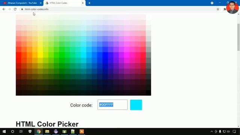Viewport: 240px width, 135px height.
Task: Click the page vertical scrollbar thumb
Action: coord(238,37)
